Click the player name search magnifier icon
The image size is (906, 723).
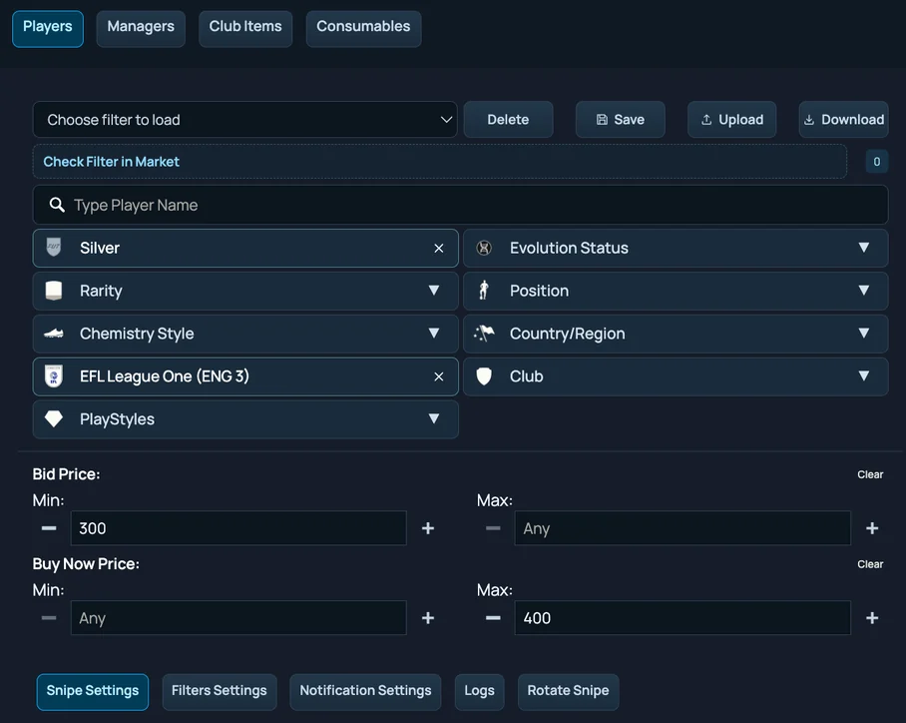(57, 205)
